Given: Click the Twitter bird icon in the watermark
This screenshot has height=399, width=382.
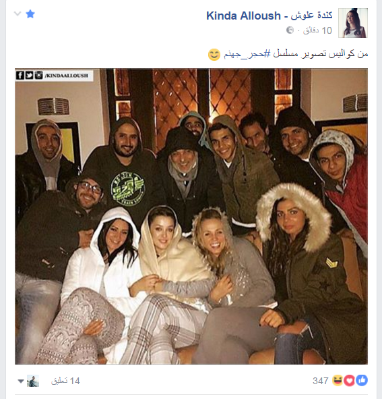Looking at the screenshot, I should (29, 76).
